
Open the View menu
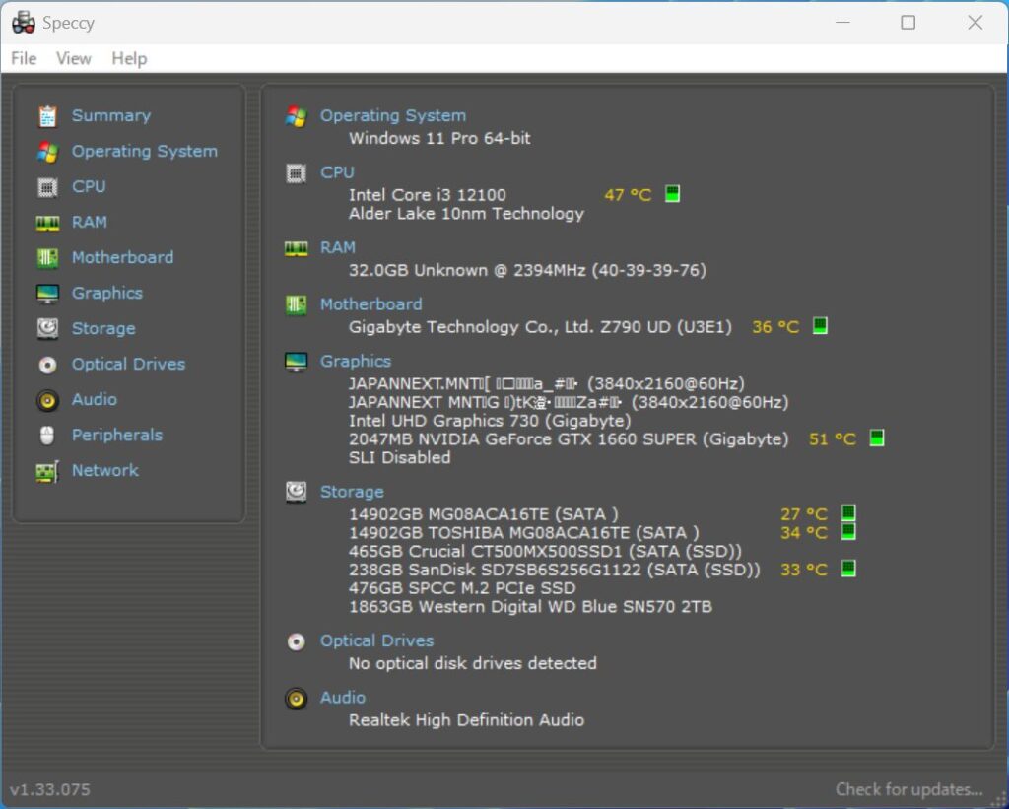[x=74, y=59]
